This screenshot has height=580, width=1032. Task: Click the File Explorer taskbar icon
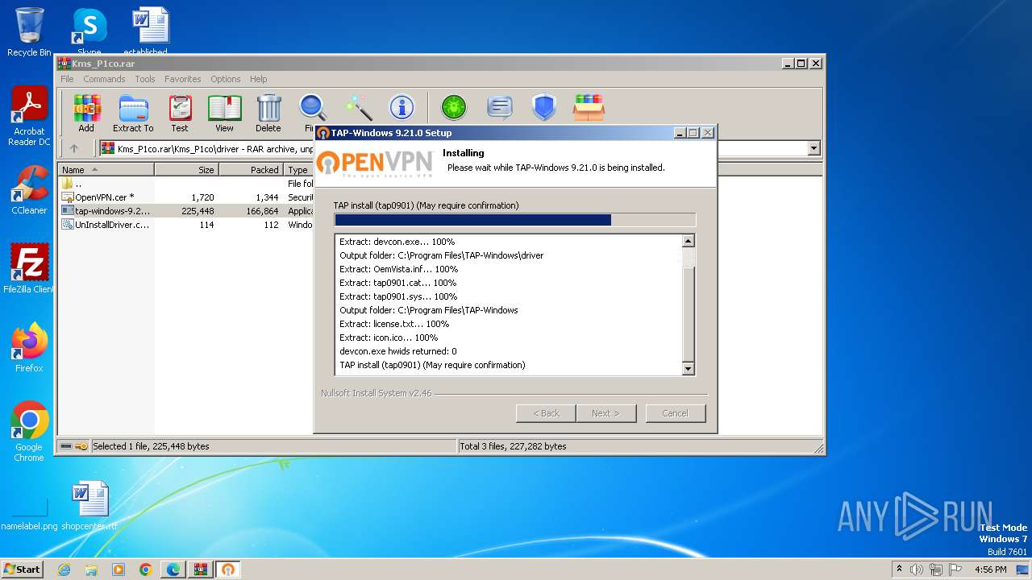click(91, 570)
